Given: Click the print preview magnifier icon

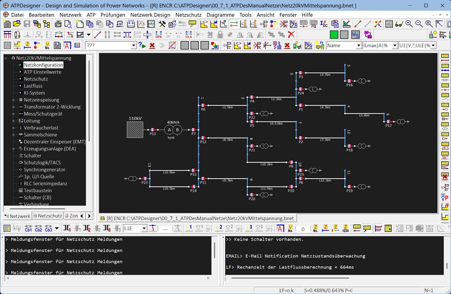Looking at the screenshot, I should [68, 24].
